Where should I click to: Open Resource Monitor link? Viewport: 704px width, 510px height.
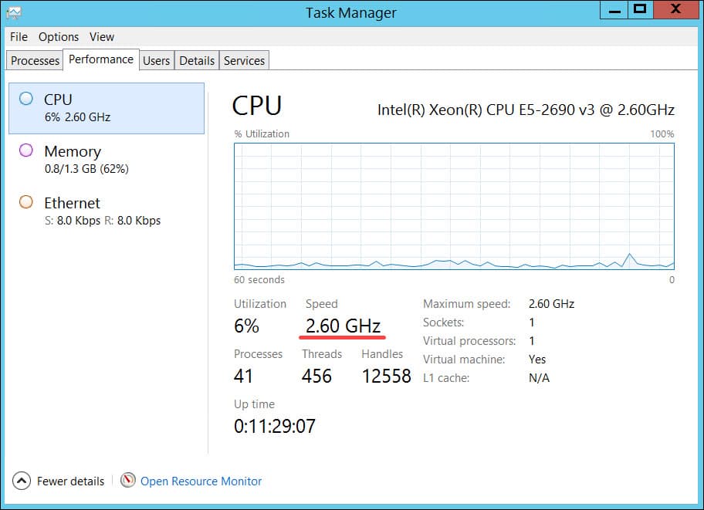point(201,481)
